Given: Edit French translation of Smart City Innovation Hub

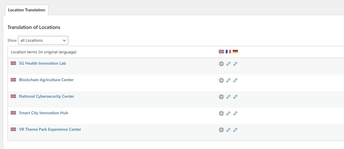Looking at the screenshot, I should click(228, 113).
